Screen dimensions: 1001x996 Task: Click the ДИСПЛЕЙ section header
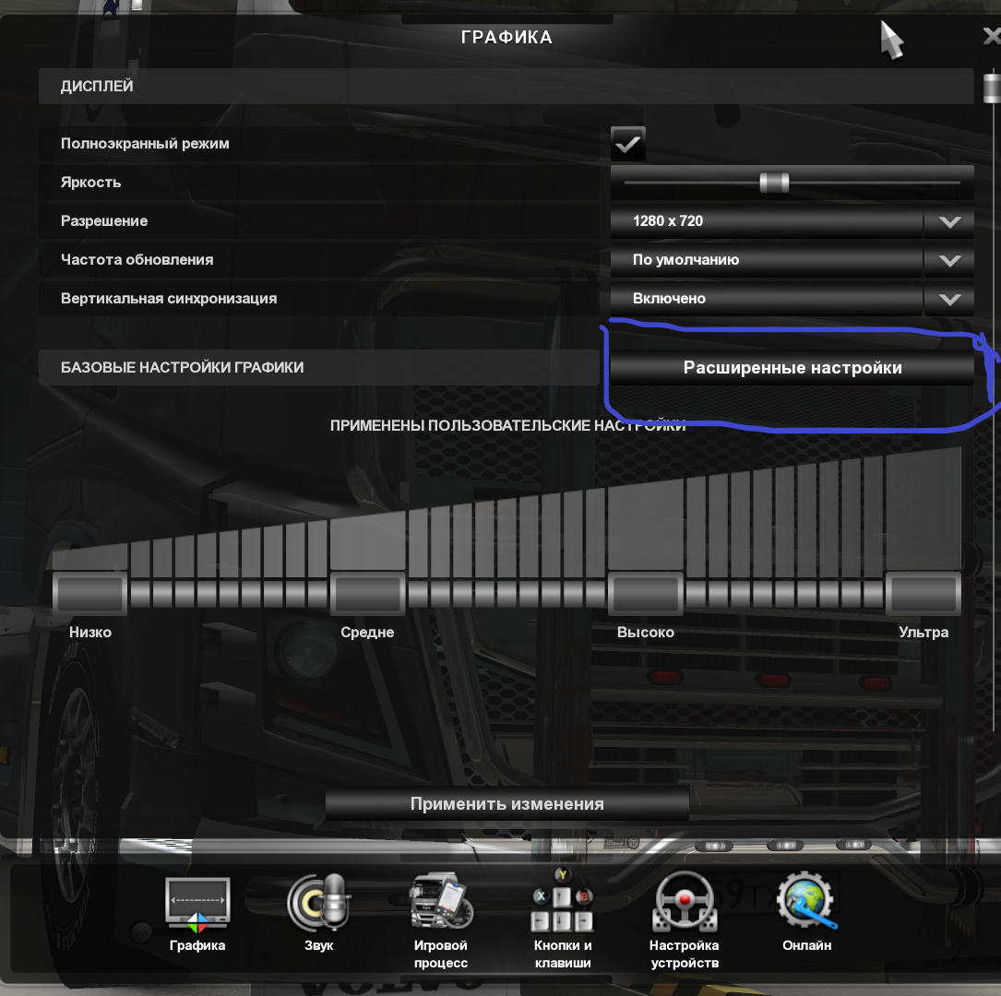tap(506, 86)
